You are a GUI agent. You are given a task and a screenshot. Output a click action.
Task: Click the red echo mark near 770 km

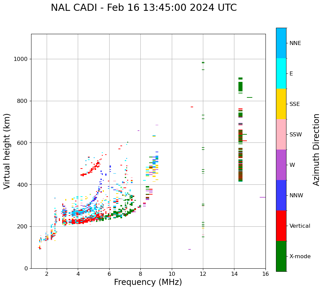point(192,107)
